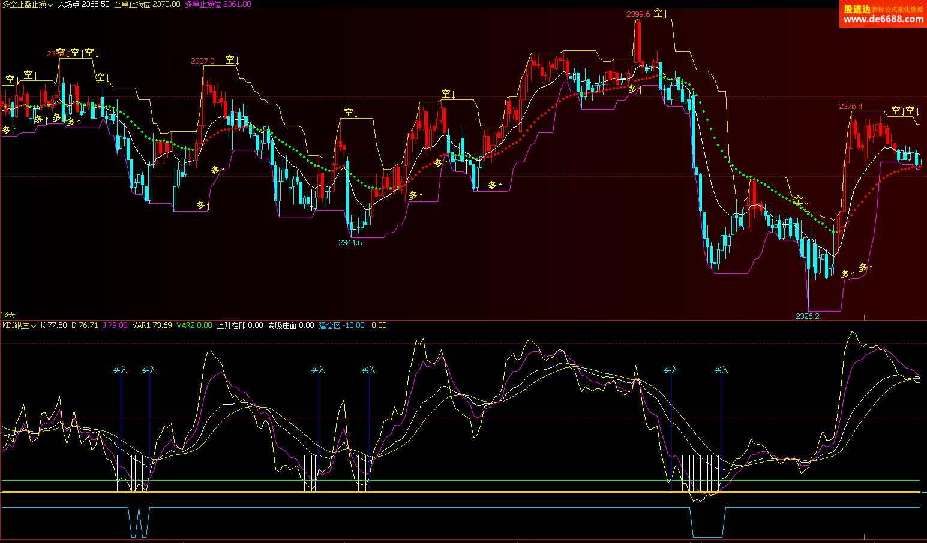The image size is (927, 543).
Task: Select the VAR1 73.69 value
Action: pyautogui.click(x=152, y=325)
